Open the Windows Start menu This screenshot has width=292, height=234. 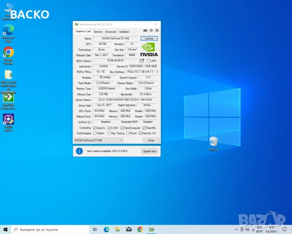click(x=5, y=229)
